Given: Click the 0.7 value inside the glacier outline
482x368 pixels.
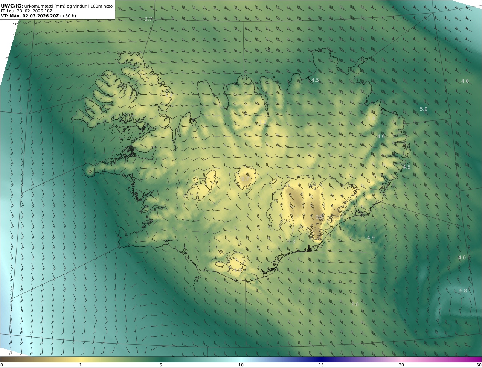Looking at the screenshot, I should [x=245, y=179].
